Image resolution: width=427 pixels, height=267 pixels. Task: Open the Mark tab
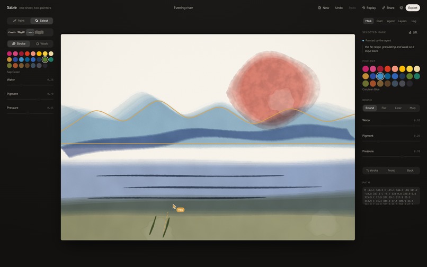pyautogui.click(x=368, y=21)
